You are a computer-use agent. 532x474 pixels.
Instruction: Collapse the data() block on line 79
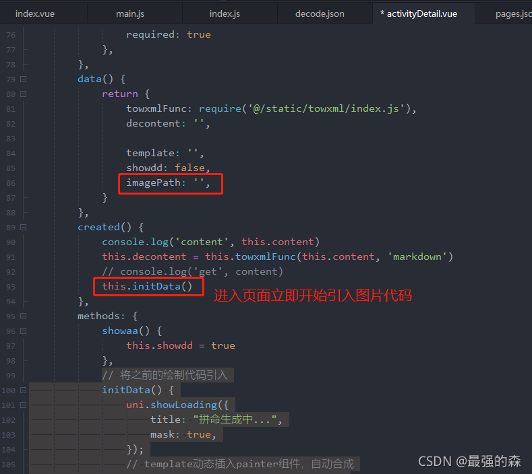[x=24, y=79]
